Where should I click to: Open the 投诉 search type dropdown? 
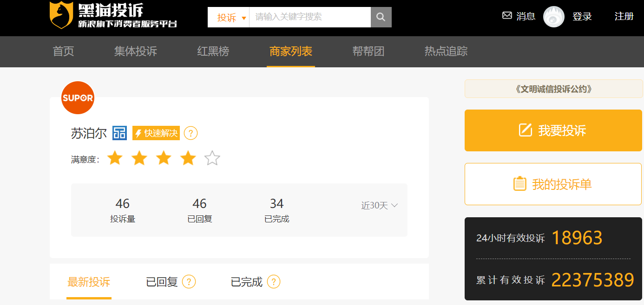pyautogui.click(x=229, y=17)
